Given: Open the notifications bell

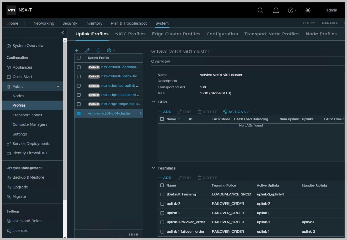Looking at the screenshot, I should (x=276, y=10).
